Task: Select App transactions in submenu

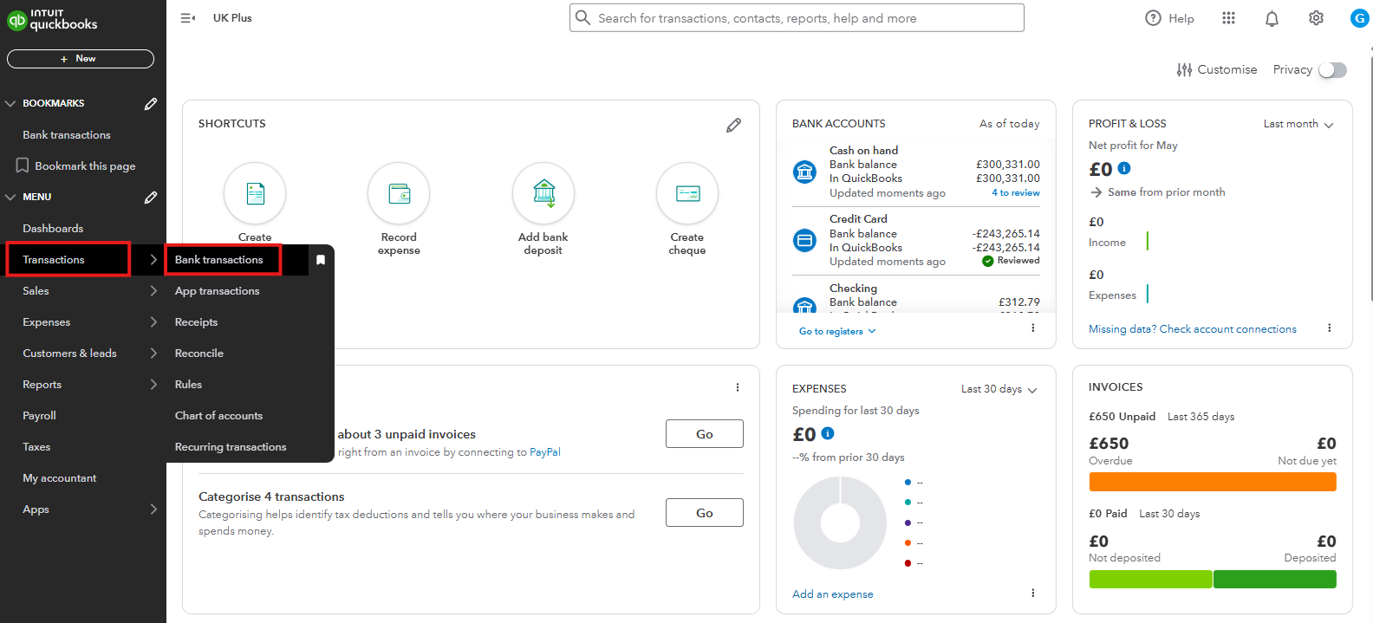Action: coord(218,291)
